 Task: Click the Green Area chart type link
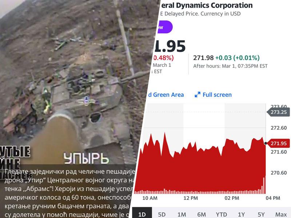tap(166, 95)
